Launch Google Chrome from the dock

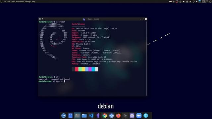(x=105, y=116)
